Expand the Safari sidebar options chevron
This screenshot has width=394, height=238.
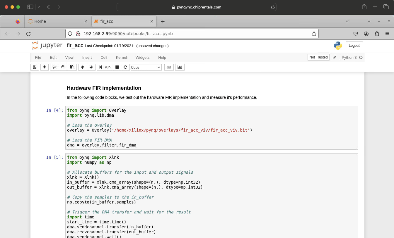pos(39,7)
